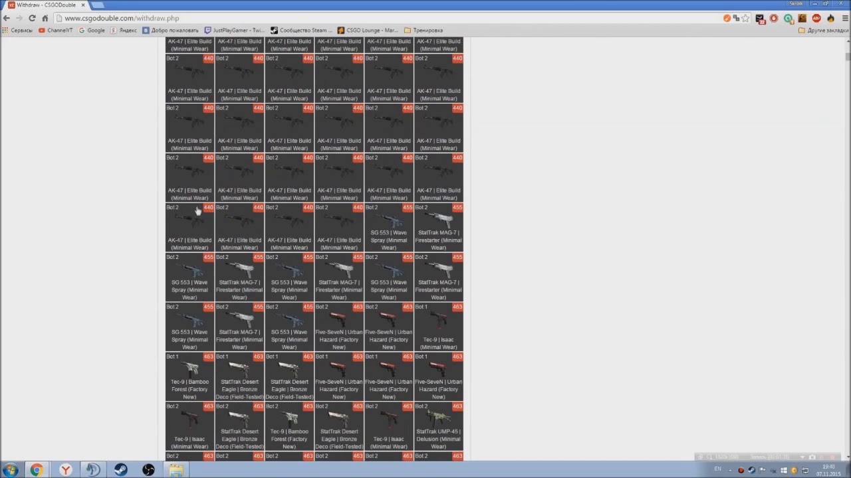The image size is (851, 478).
Task: Open Yandex browser from the taskbar
Action: click(x=65, y=470)
